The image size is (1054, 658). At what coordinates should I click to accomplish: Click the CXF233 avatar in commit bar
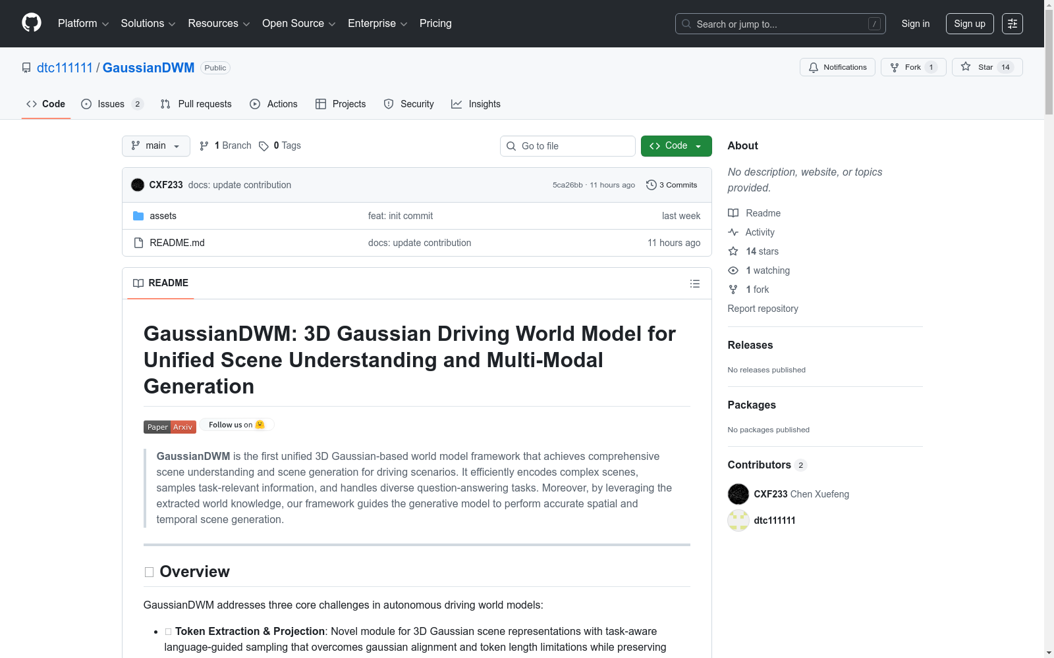pyautogui.click(x=138, y=185)
